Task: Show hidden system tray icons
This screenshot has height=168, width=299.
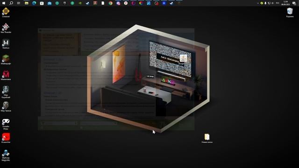Action: pos(258,3)
